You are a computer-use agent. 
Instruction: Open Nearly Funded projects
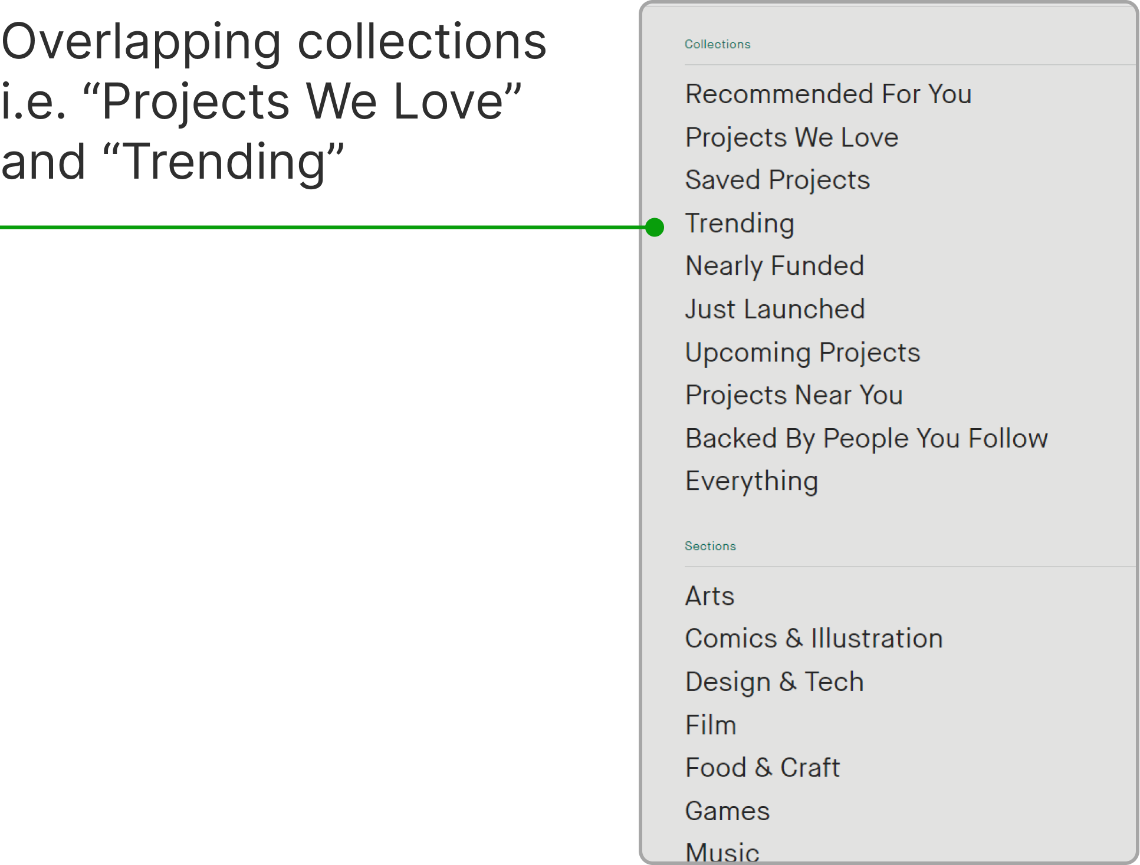tap(774, 266)
